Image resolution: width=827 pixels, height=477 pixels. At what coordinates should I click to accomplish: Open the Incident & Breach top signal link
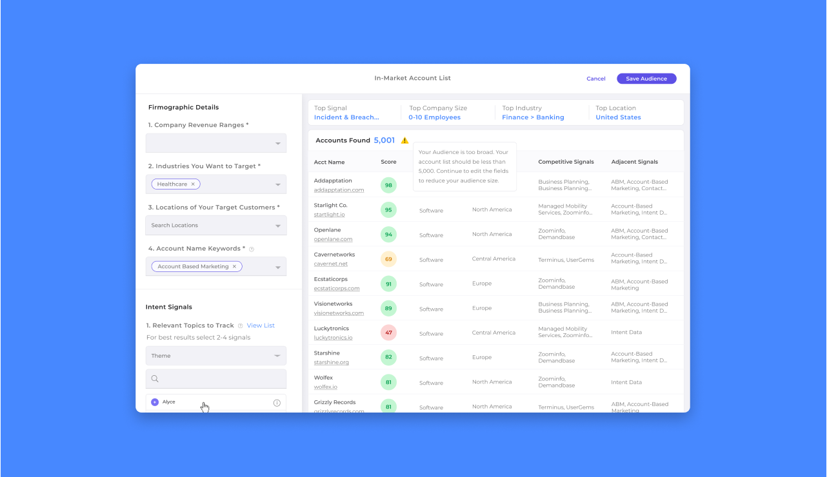coord(346,117)
